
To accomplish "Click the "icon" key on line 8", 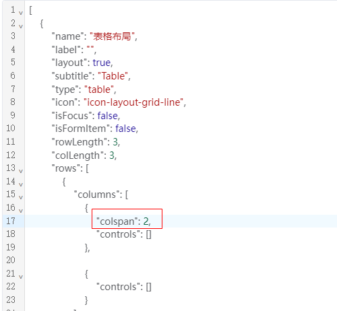I will point(65,102).
